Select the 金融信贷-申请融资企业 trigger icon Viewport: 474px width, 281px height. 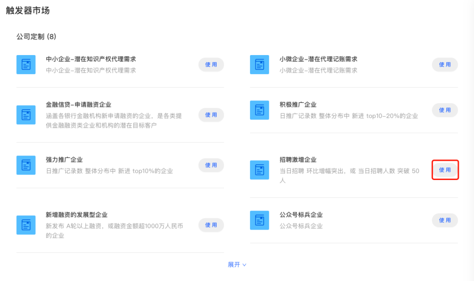[26, 115]
